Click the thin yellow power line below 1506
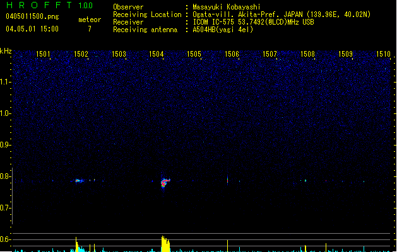Viewport: 397px width, 252px height. point(227,246)
